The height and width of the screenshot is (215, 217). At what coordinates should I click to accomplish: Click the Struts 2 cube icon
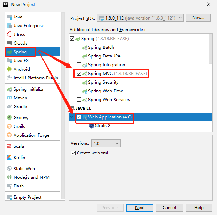92,126
